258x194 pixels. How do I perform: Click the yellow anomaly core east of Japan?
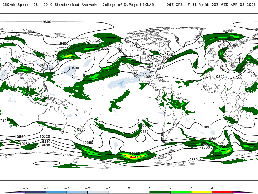69,56
